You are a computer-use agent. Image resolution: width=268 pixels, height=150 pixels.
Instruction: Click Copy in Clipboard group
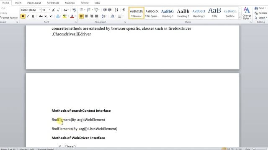pos(4,13)
